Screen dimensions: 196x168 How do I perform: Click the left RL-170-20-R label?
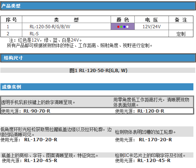coord(40,140)
